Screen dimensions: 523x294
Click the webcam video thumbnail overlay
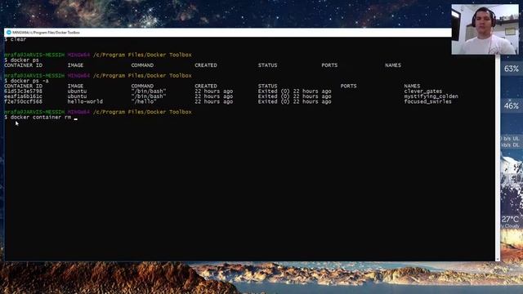[x=485, y=29]
